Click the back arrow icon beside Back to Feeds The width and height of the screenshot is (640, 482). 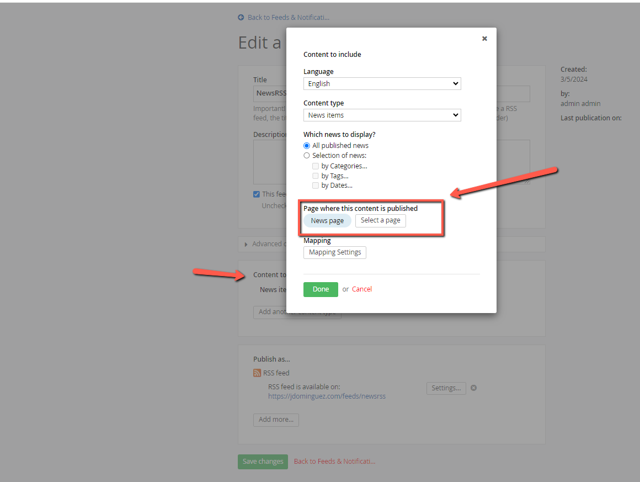(x=241, y=17)
